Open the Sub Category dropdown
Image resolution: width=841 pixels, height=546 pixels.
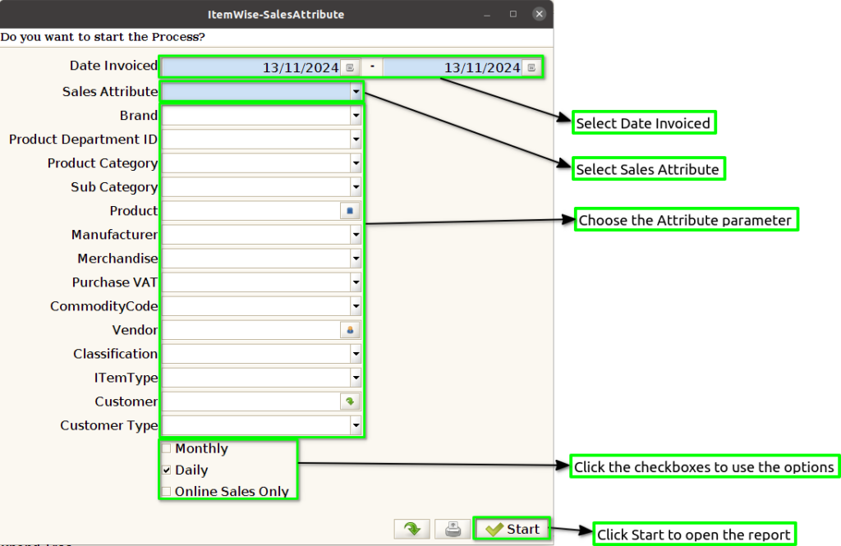356,187
